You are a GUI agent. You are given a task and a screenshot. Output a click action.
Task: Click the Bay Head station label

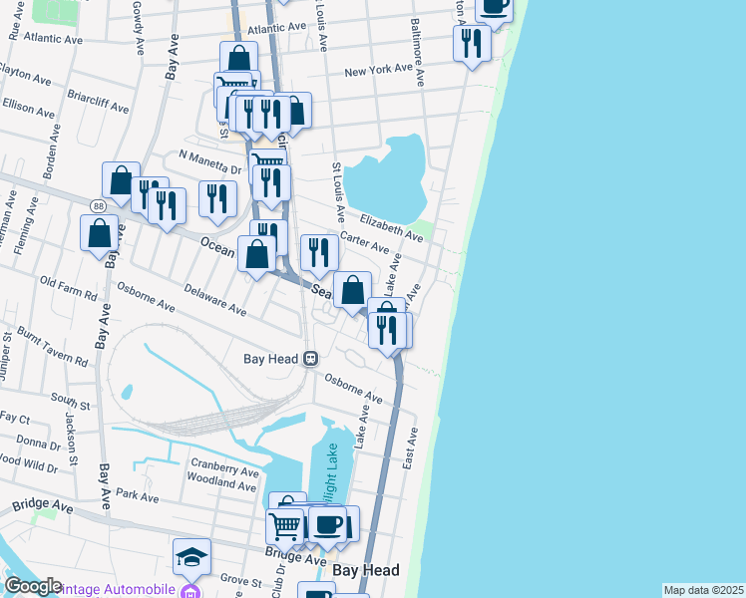(270, 359)
